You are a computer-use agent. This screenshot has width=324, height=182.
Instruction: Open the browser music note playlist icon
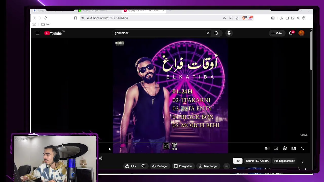[282, 18]
